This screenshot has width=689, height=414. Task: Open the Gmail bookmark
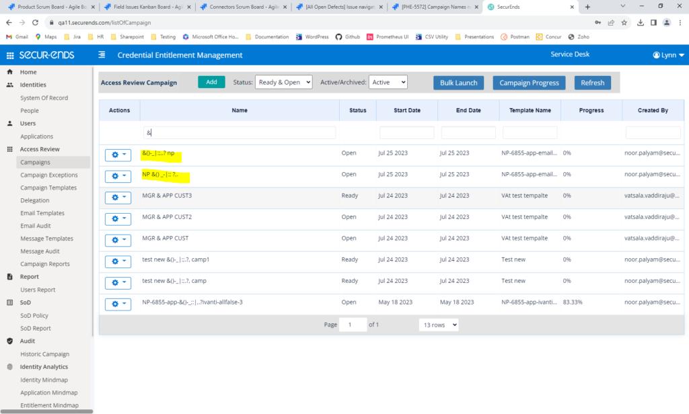(x=17, y=37)
